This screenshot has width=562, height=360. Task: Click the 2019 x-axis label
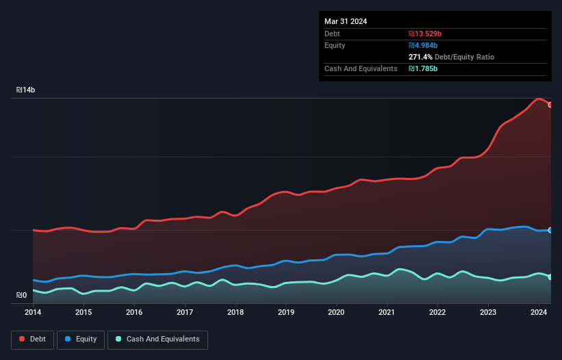tap(286, 312)
